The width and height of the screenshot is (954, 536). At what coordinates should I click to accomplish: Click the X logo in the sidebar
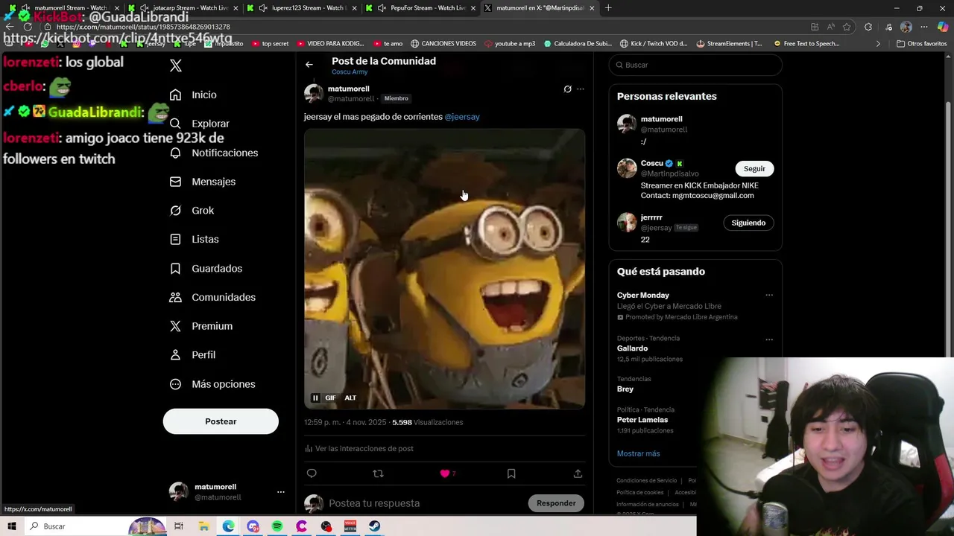[x=176, y=66]
